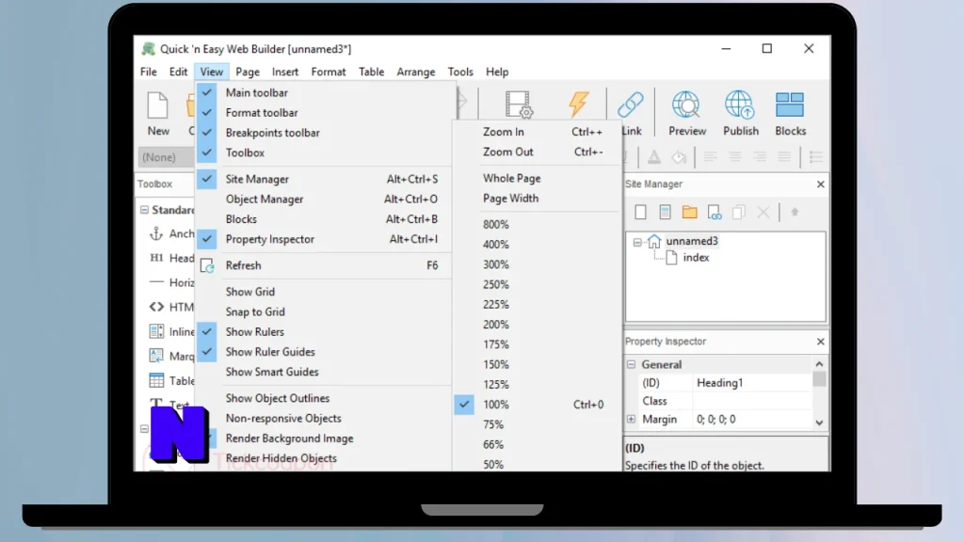964x542 pixels.
Task: Collapse the General property group
Action: click(631, 364)
